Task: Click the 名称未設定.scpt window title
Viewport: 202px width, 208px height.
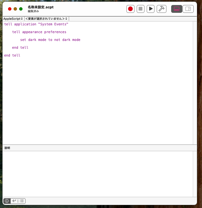Action: pyautogui.click(x=41, y=7)
